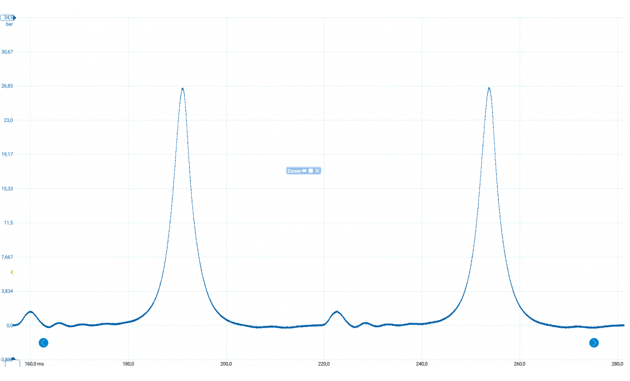Select the 34,5 upper range handle
This screenshot has height=381, width=630.
[8, 18]
